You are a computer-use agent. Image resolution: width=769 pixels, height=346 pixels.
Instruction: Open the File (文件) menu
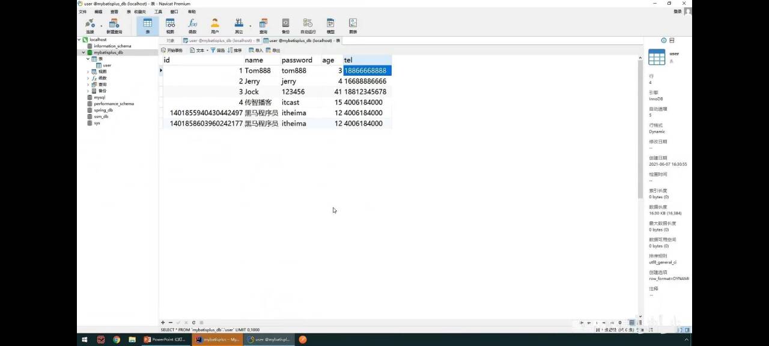coord(82,11)
